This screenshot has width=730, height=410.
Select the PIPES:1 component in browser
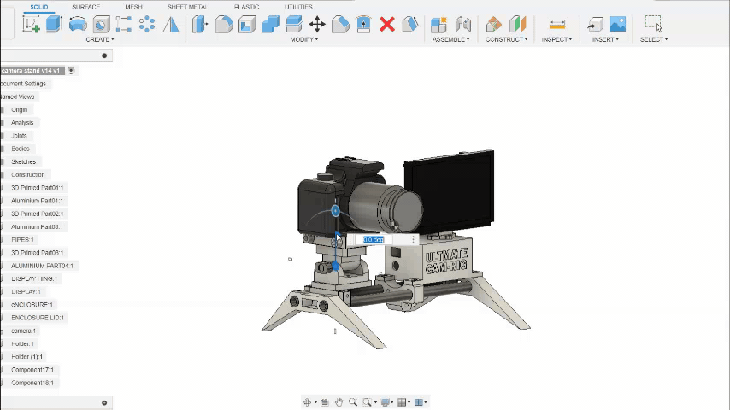(22, 240)
